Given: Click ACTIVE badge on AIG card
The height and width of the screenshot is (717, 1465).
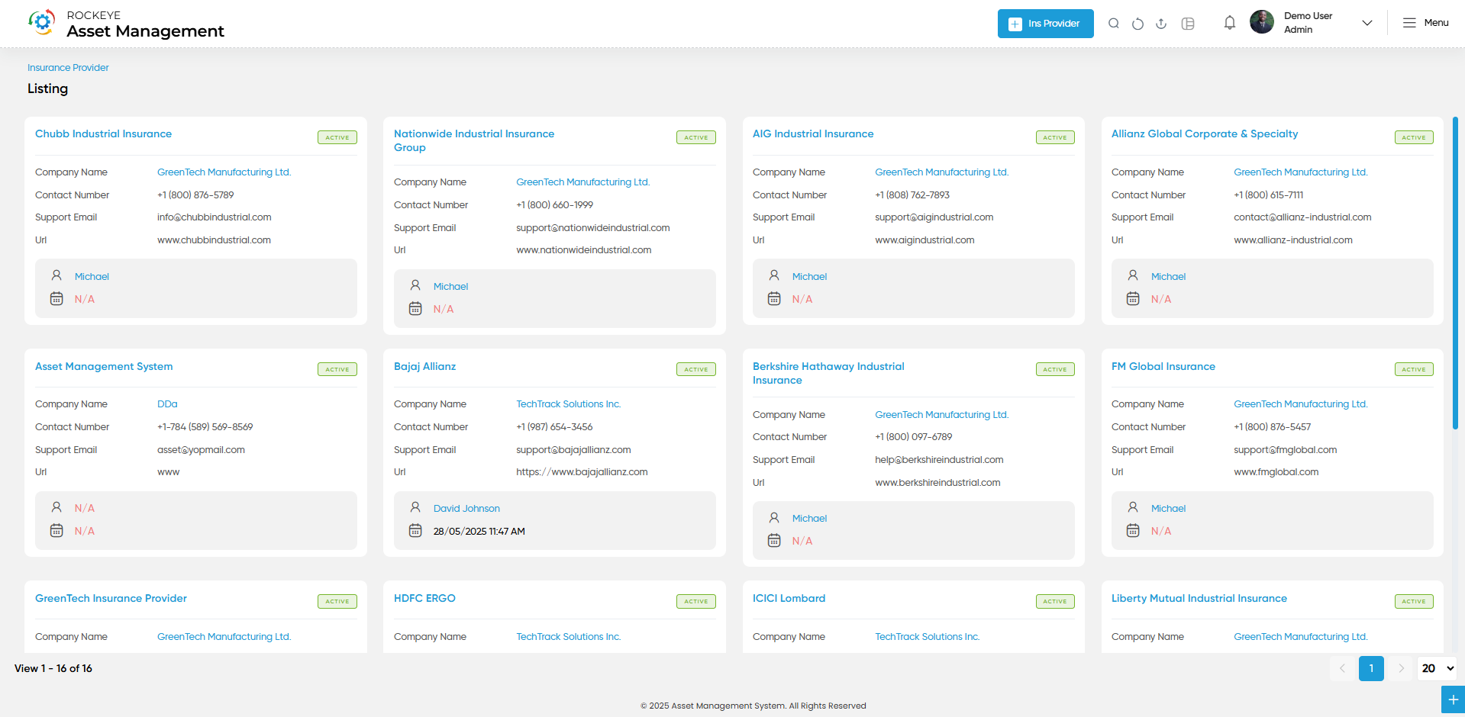Looking at the screenshot, I should point(1055,137).
